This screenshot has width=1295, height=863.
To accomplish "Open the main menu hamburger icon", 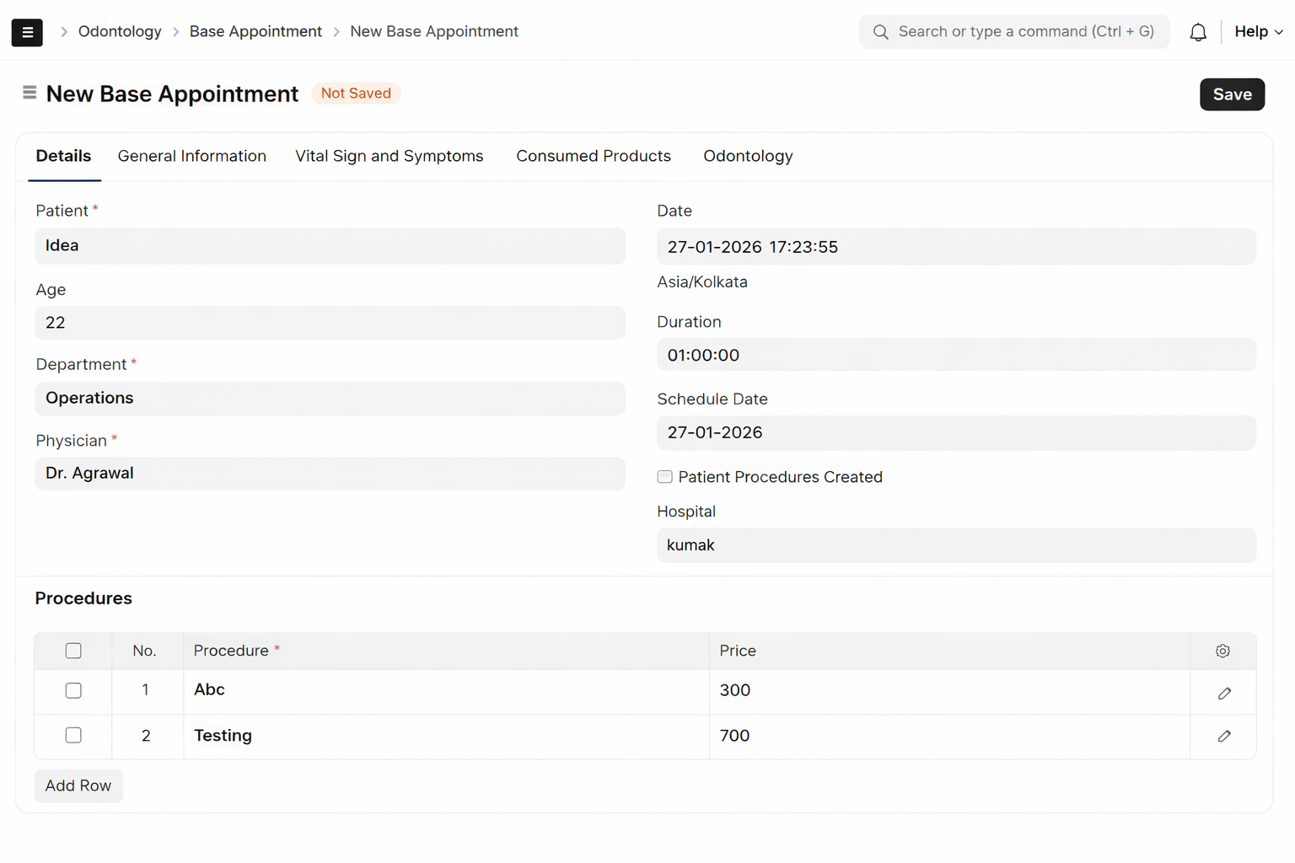I will coord(27,32).
